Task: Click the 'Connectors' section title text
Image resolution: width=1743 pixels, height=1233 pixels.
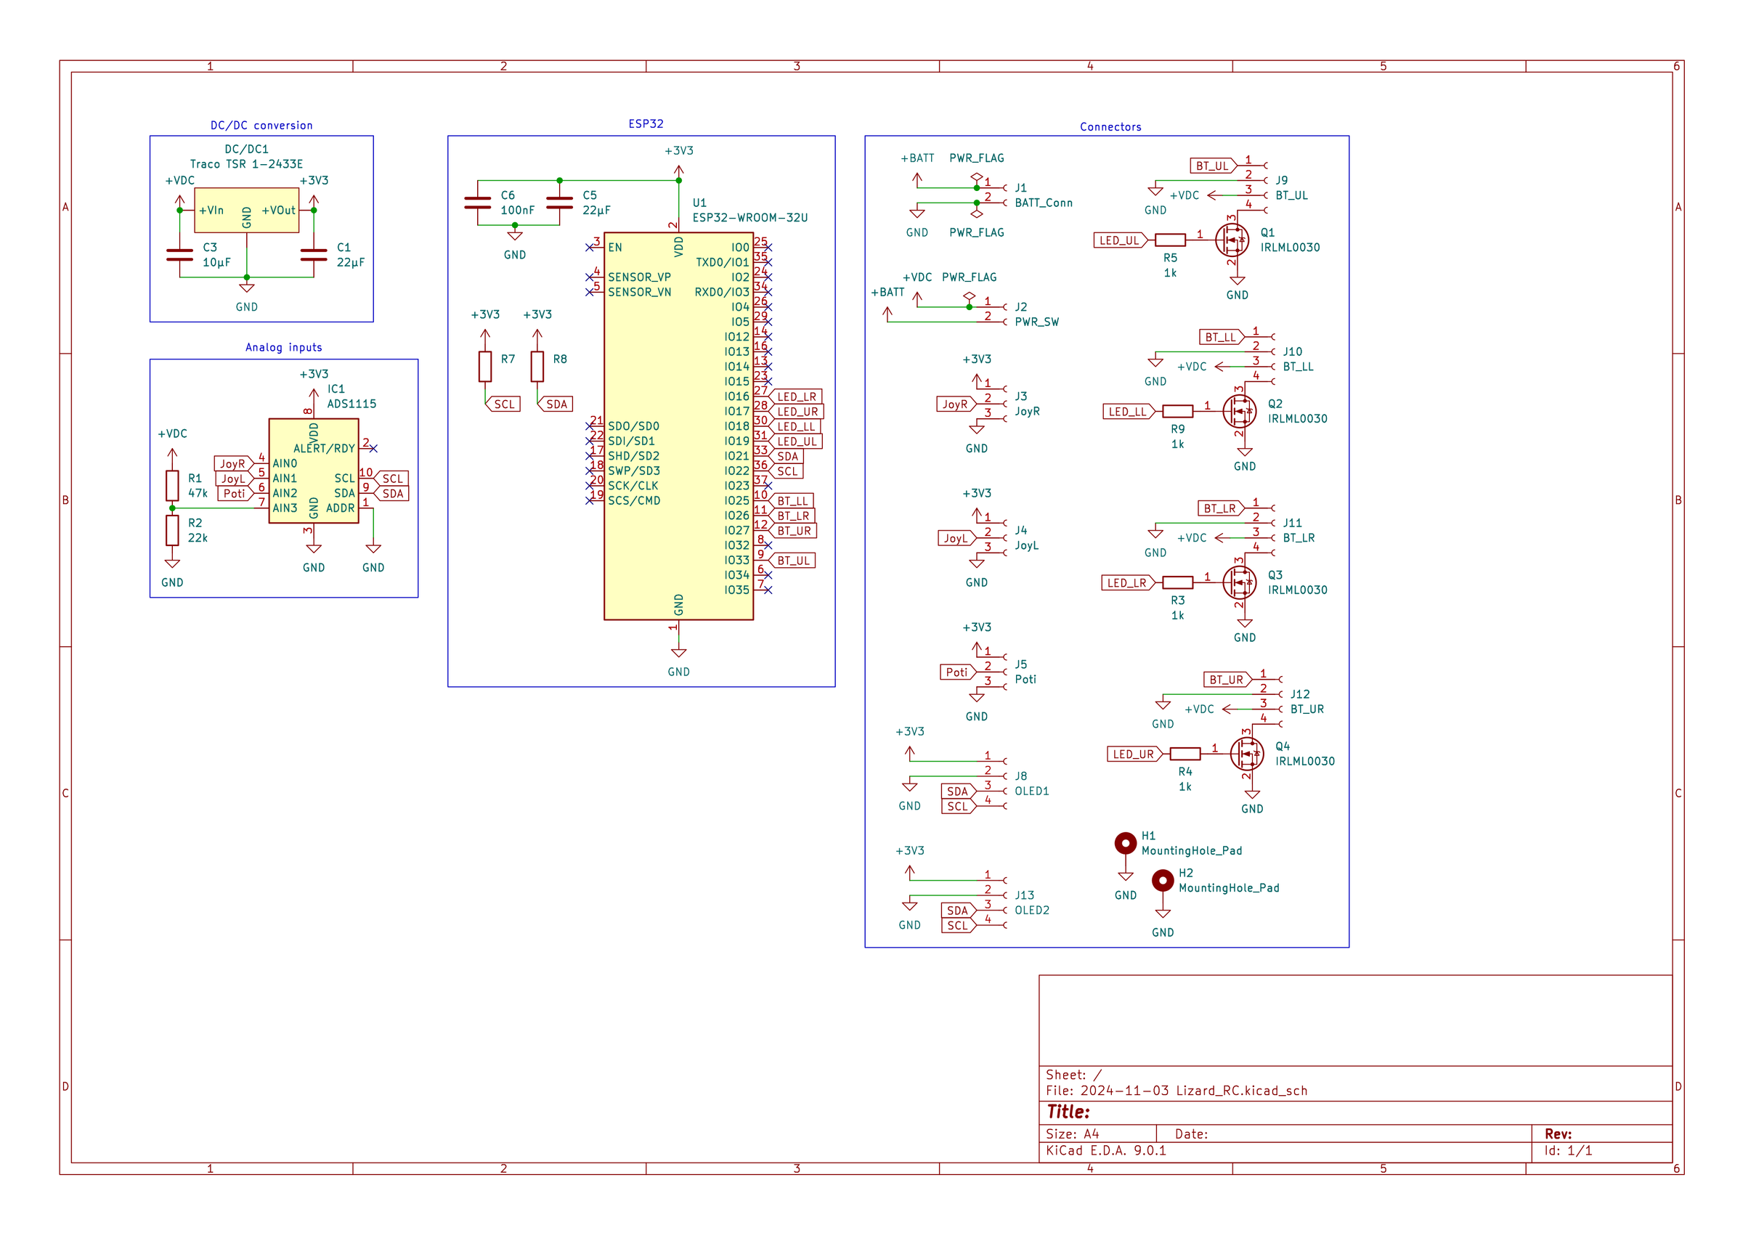Action: click(1110, 127)
